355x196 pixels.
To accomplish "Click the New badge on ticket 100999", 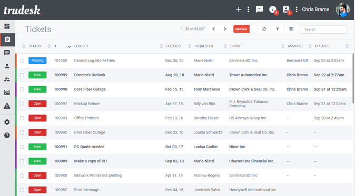I will 37,75.
